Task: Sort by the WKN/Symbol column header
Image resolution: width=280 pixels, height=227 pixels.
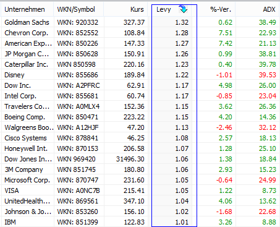Action: 76,9
